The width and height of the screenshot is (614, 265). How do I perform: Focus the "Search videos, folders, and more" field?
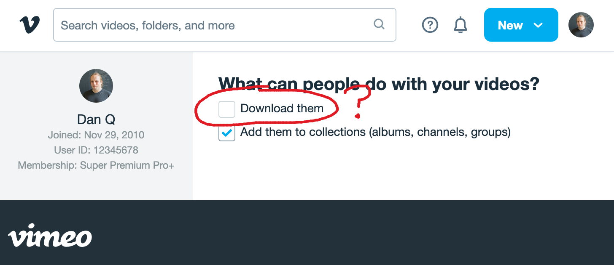coord(211,25)
